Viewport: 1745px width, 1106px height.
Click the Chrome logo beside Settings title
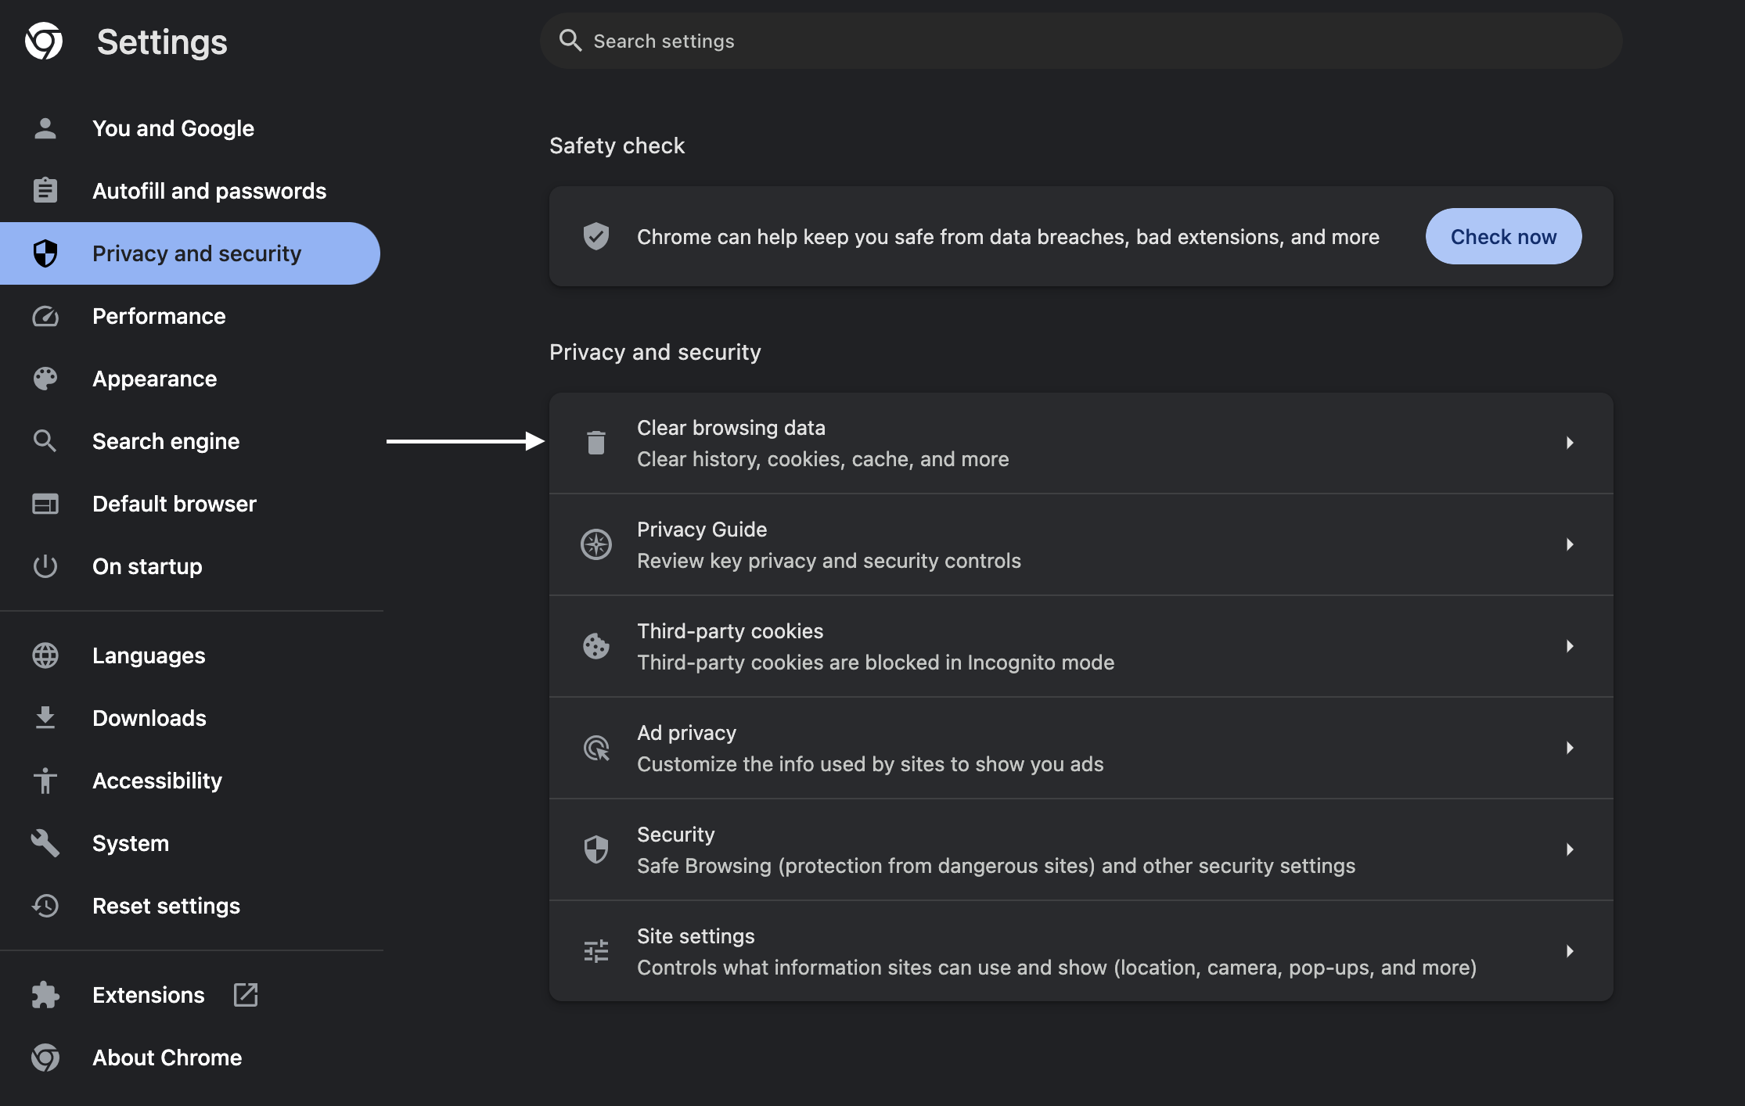(44, 41)
